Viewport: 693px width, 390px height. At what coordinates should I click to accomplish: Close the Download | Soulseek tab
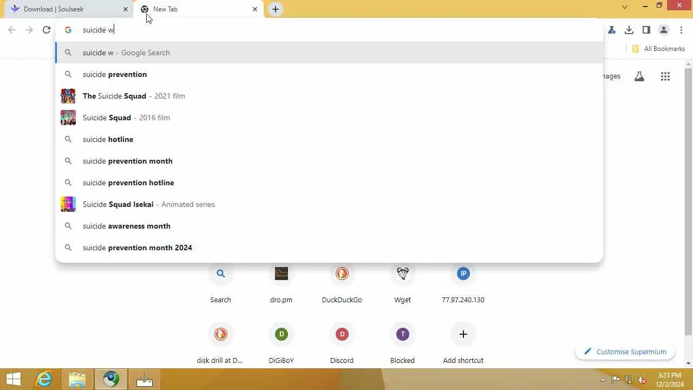(125, 9)
